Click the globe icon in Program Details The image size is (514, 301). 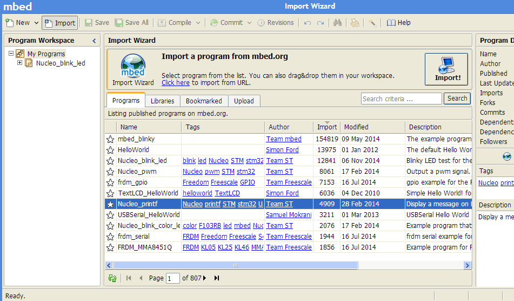pyautogui.click(x=507, y=156)
